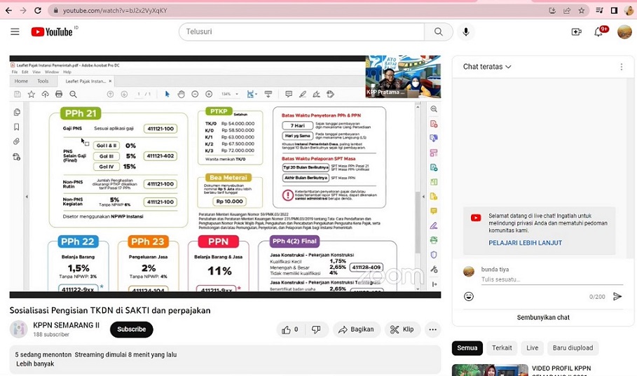The image size is (637, 376).
Task: Click the Telusuri search field
Action: click(x=303, y=32)
